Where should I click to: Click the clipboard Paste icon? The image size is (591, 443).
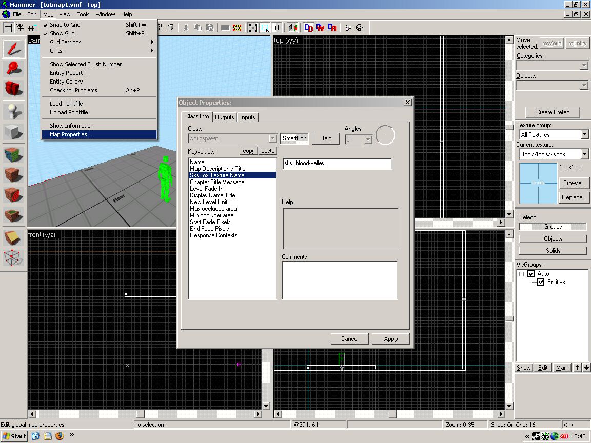(209, 28)
